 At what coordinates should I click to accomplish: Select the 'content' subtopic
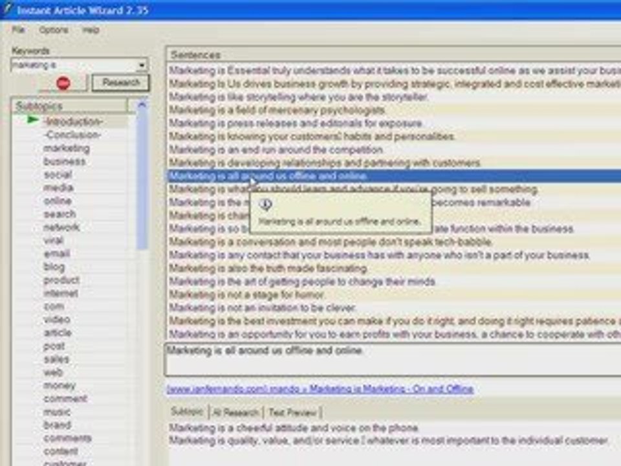point(61,452)
